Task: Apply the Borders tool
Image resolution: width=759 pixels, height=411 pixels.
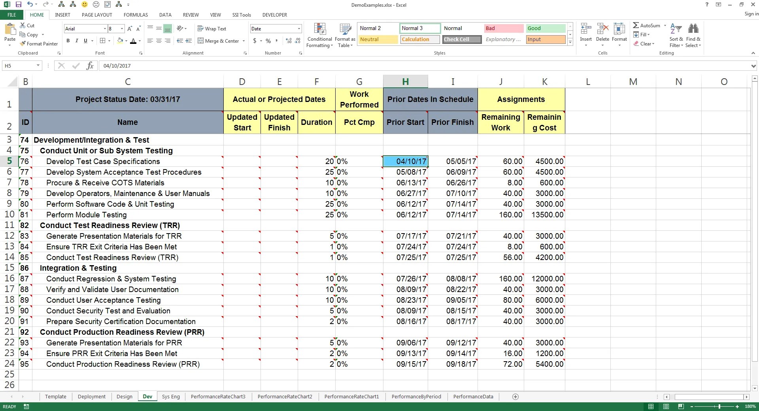Action: click(103, 40)
